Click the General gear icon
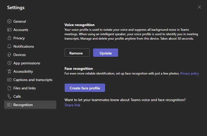The image size is (207, 136). 9,21
